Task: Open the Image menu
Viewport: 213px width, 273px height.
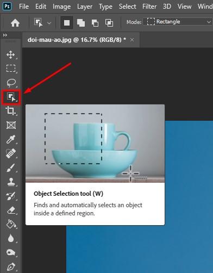Action: 61,7
